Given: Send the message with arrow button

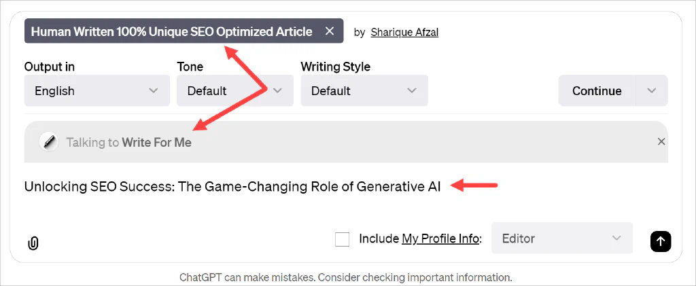Looking at the screenshot, I should [661, 241].
